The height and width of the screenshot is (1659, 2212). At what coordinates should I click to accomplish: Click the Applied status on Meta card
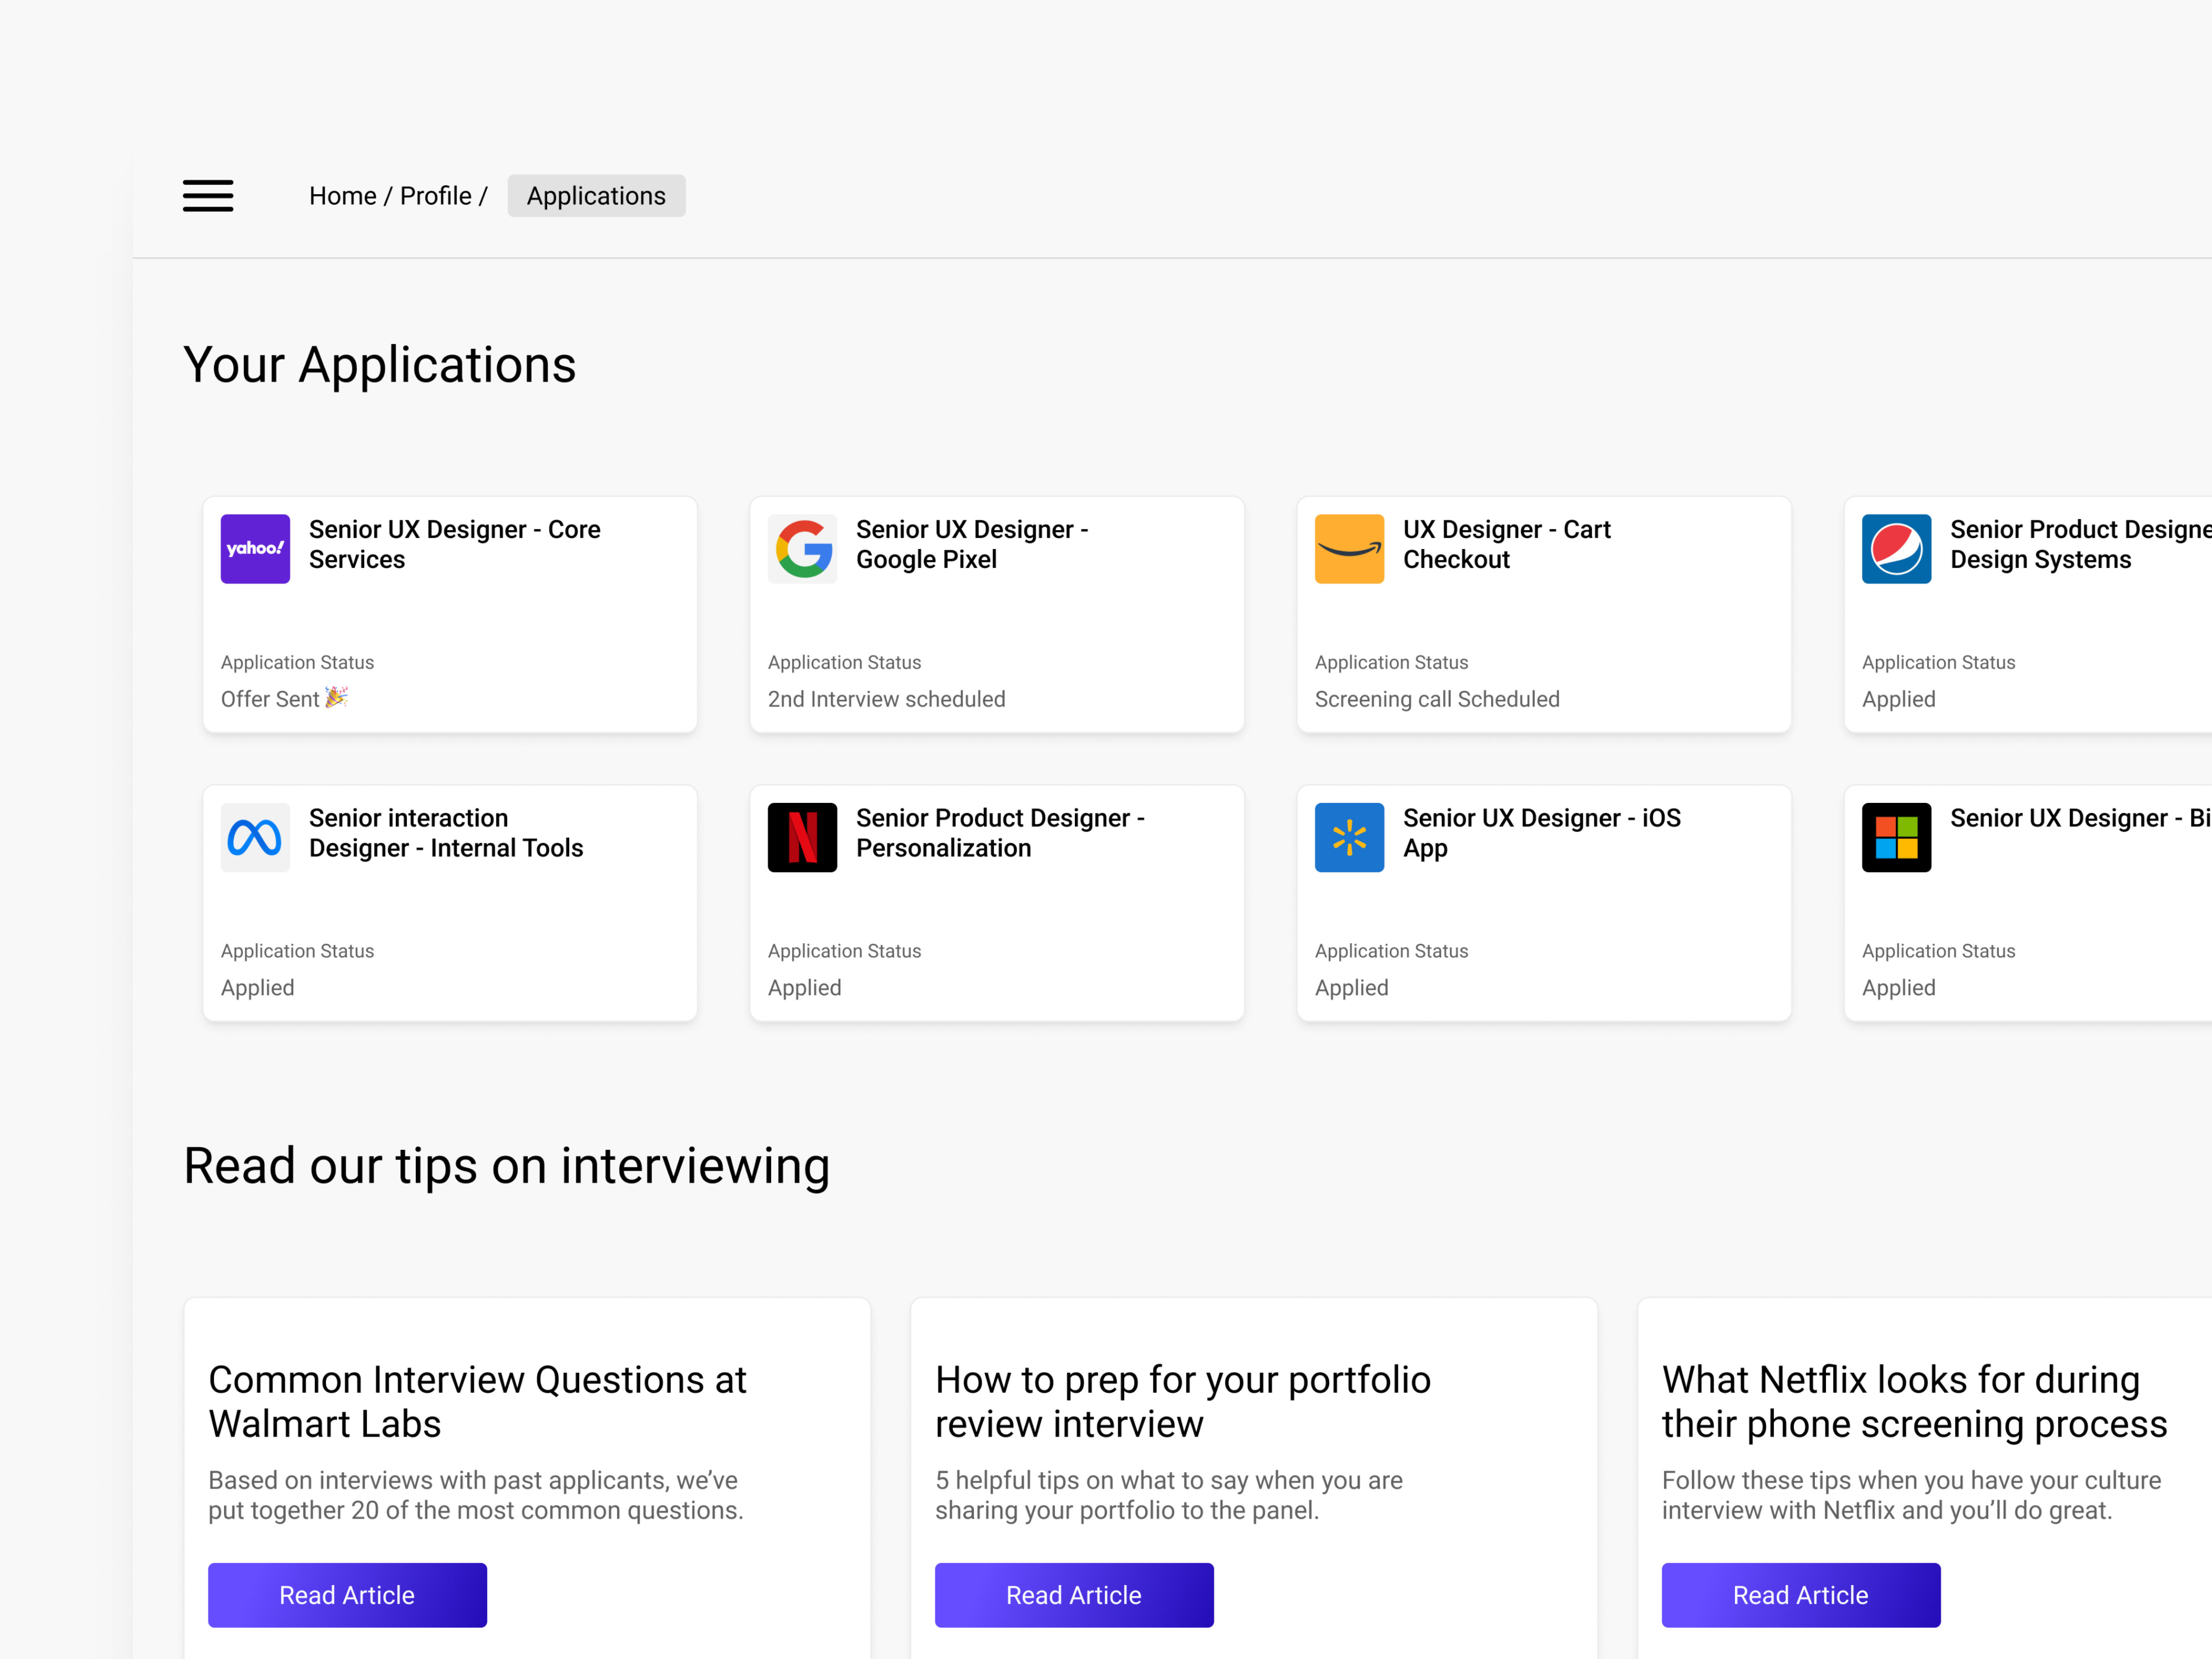(x=257, y=988)
